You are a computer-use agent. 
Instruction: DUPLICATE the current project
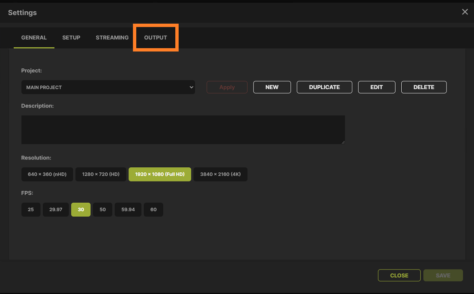pos(324,87)
